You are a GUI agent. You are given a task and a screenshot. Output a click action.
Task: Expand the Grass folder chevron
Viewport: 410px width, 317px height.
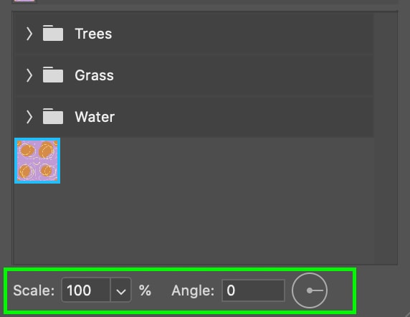click(29, 75)
